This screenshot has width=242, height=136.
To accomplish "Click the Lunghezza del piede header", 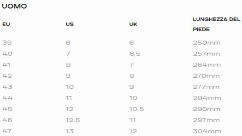I will point(216,24).
